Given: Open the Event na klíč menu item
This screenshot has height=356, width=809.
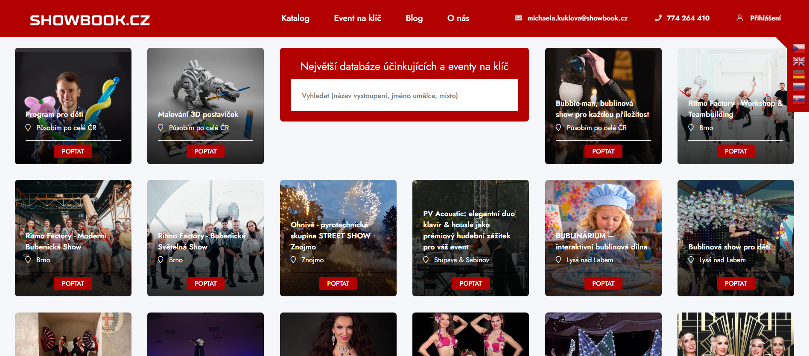Looking at the screenshot, I should tap(357, 18).
